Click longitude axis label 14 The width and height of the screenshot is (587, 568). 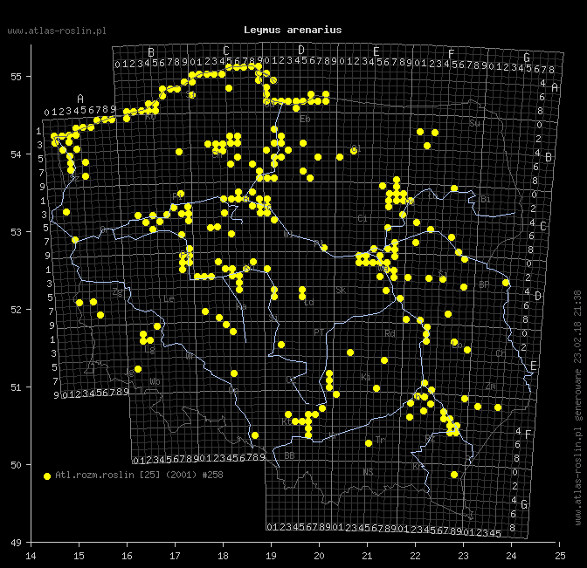pyautogui.click(x=31, y=556)
